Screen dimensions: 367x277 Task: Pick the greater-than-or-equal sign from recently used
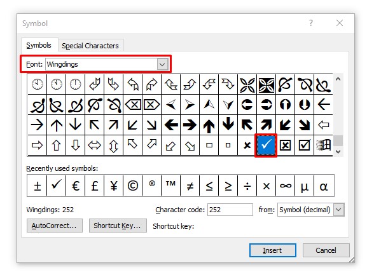coord(228,186)
